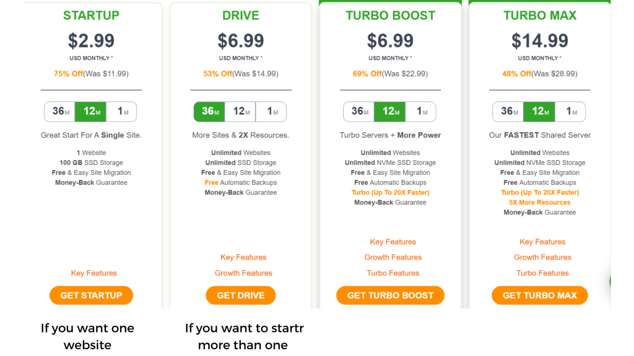Viewport: 634px width, 356px height.
Task: Select 12-month term for Drive plan
Action: point(240,112)
